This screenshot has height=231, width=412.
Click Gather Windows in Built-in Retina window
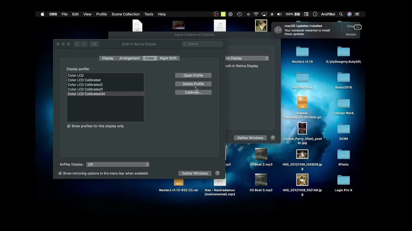195,173
